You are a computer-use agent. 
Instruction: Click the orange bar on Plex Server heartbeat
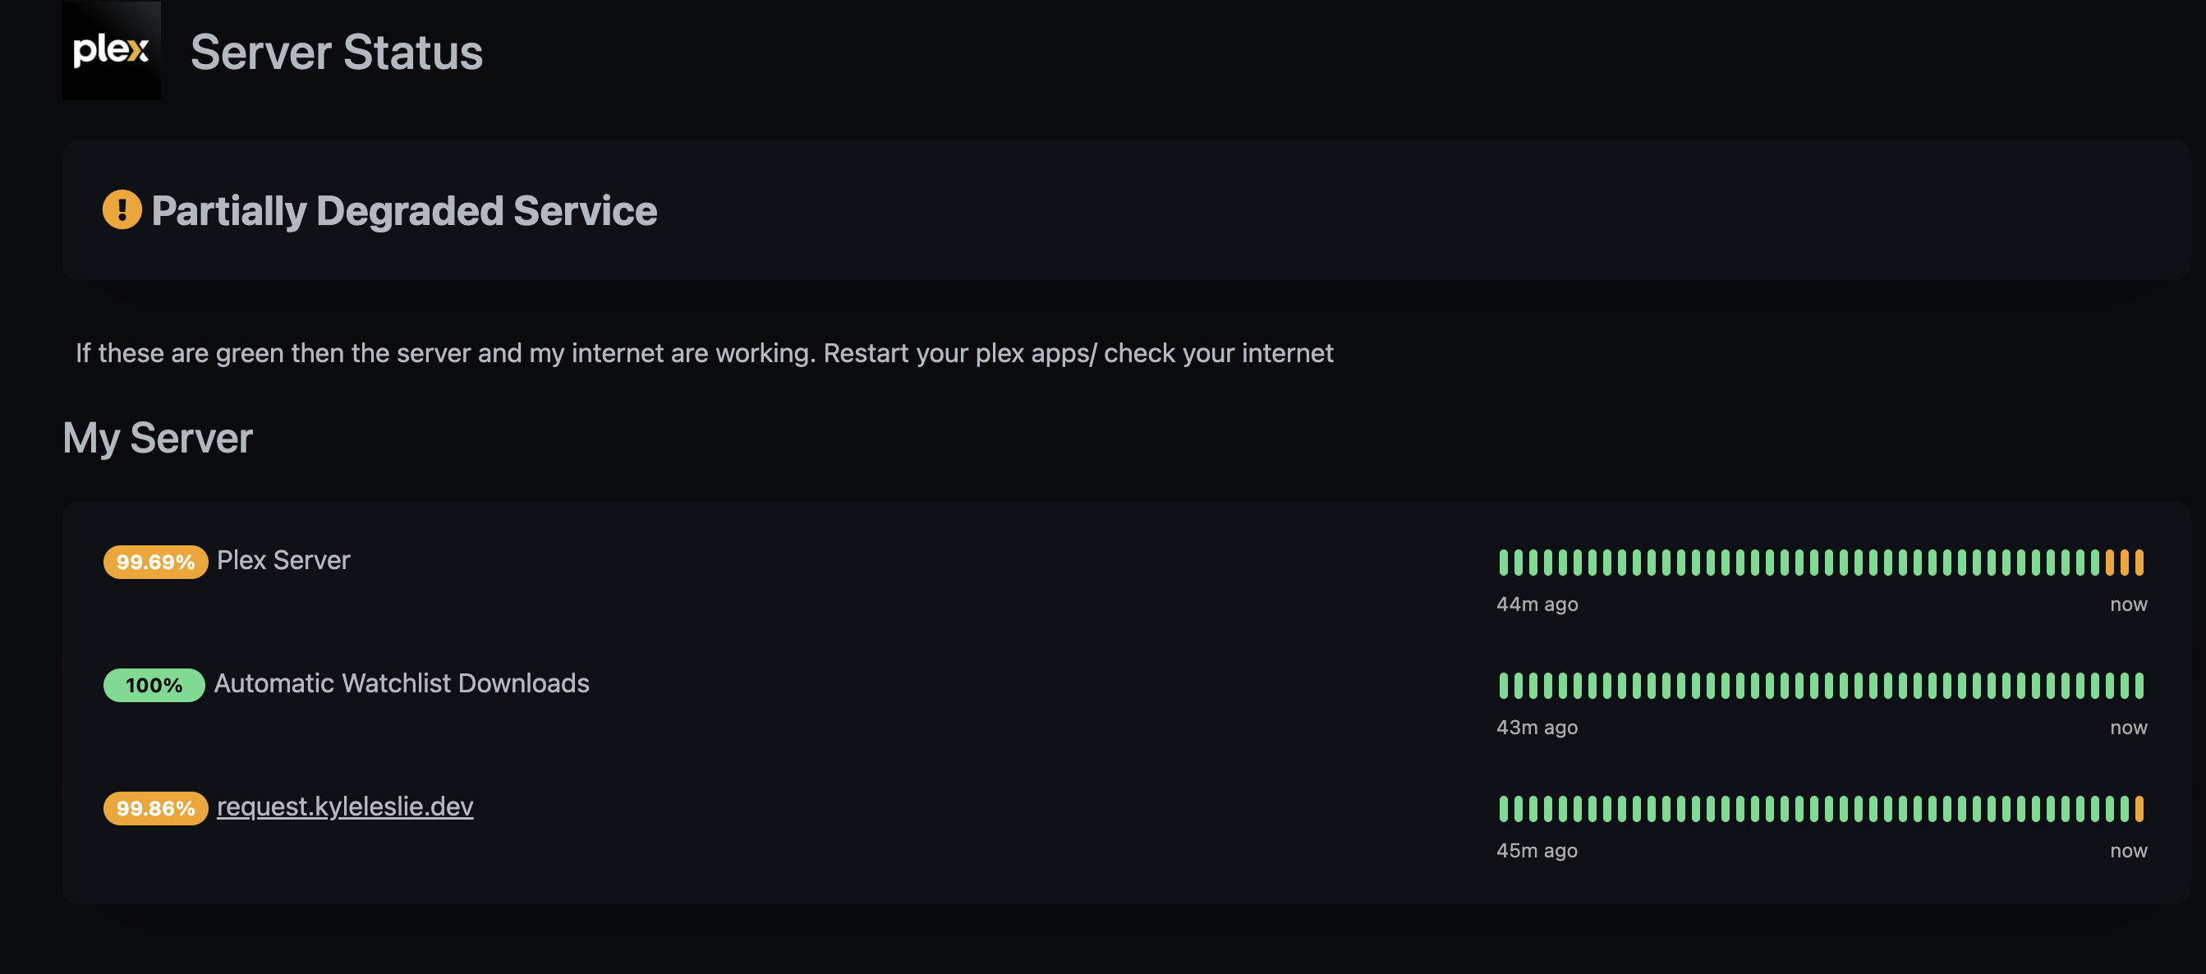[2126, 563]
